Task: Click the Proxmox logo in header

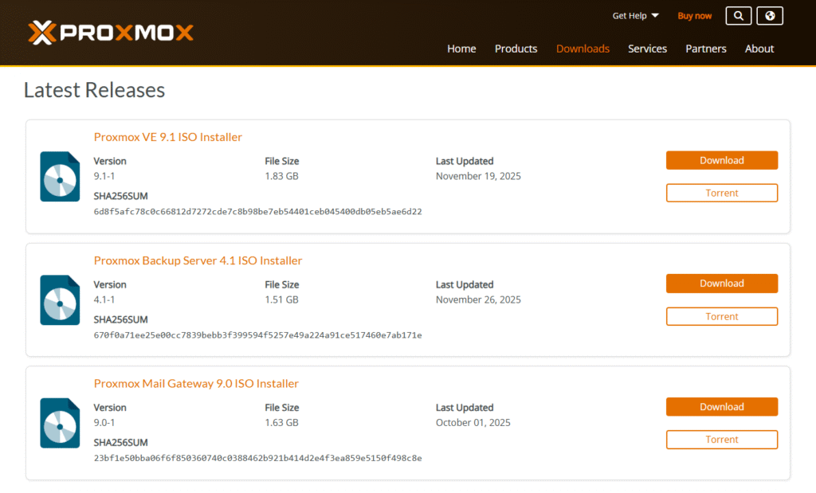Action: [111, 33]
